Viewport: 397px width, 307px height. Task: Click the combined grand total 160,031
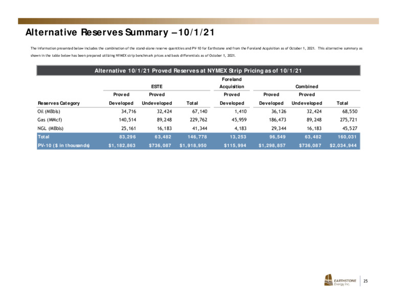click(x=347, y=137)
